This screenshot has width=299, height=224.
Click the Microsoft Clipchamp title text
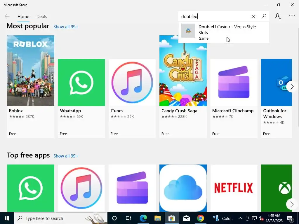(233, 111)
